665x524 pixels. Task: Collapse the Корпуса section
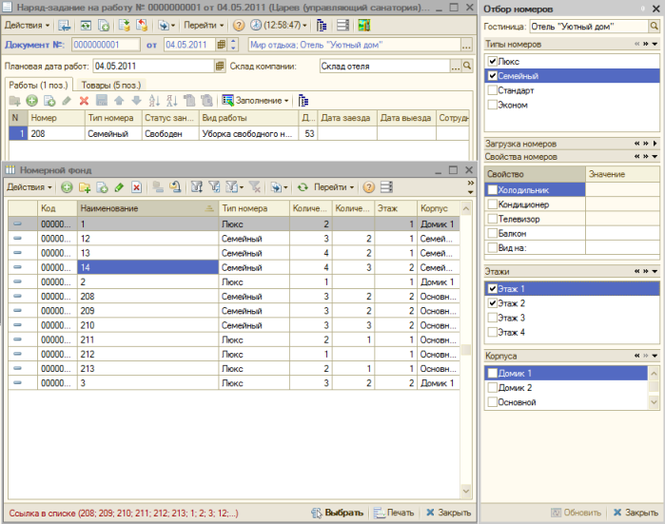[655, 356]
